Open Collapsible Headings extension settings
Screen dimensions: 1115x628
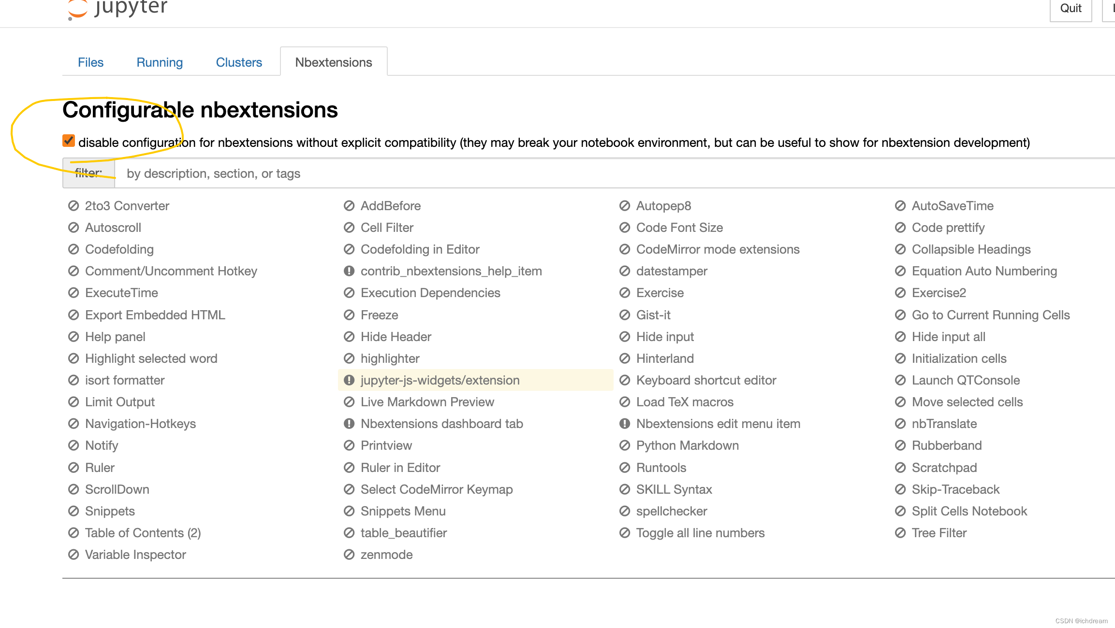[x=971, y=250]
